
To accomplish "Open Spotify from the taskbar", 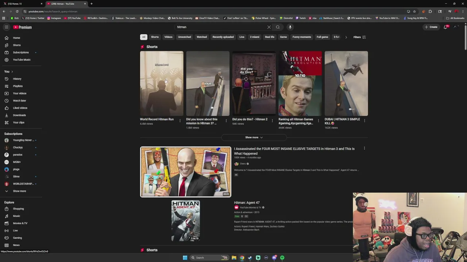I will point(282,258).
